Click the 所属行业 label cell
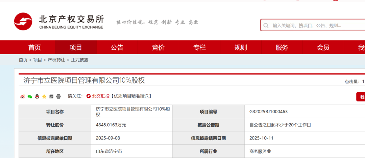Image resolution: width=365 pixels, height=158 pixels. tap(208, 151)
